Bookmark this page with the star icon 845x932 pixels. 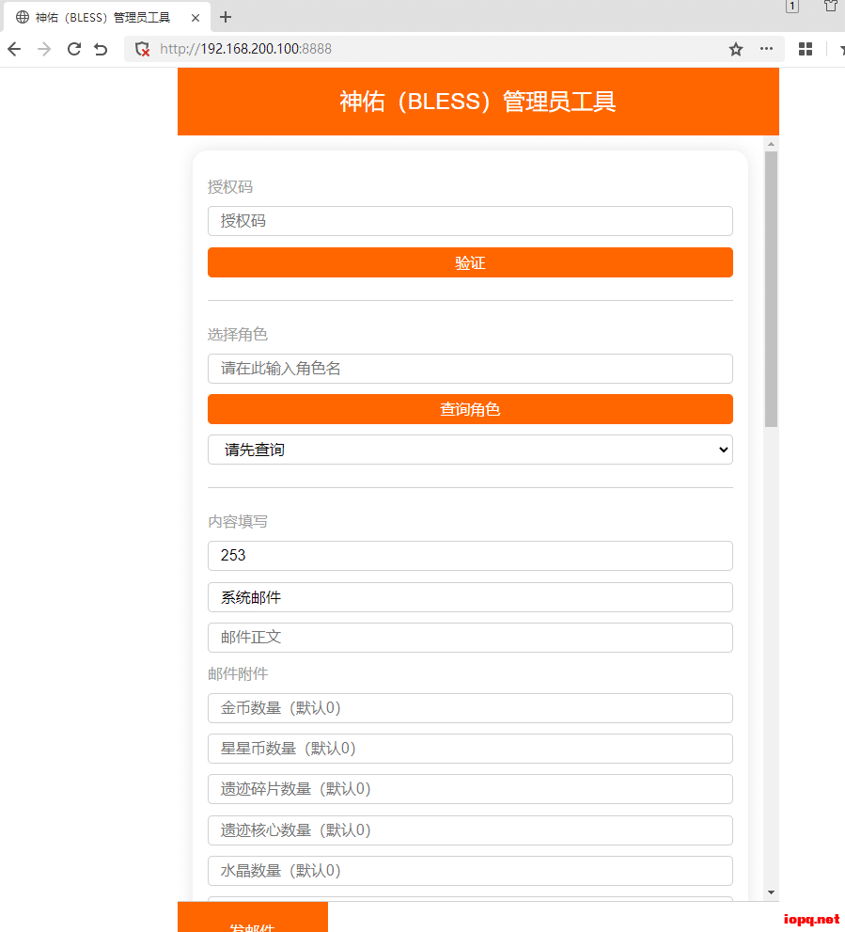coord(735,48)
